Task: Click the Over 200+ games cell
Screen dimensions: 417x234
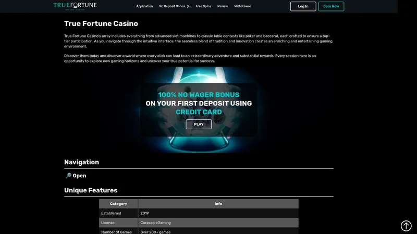Action: pos(218,231)
